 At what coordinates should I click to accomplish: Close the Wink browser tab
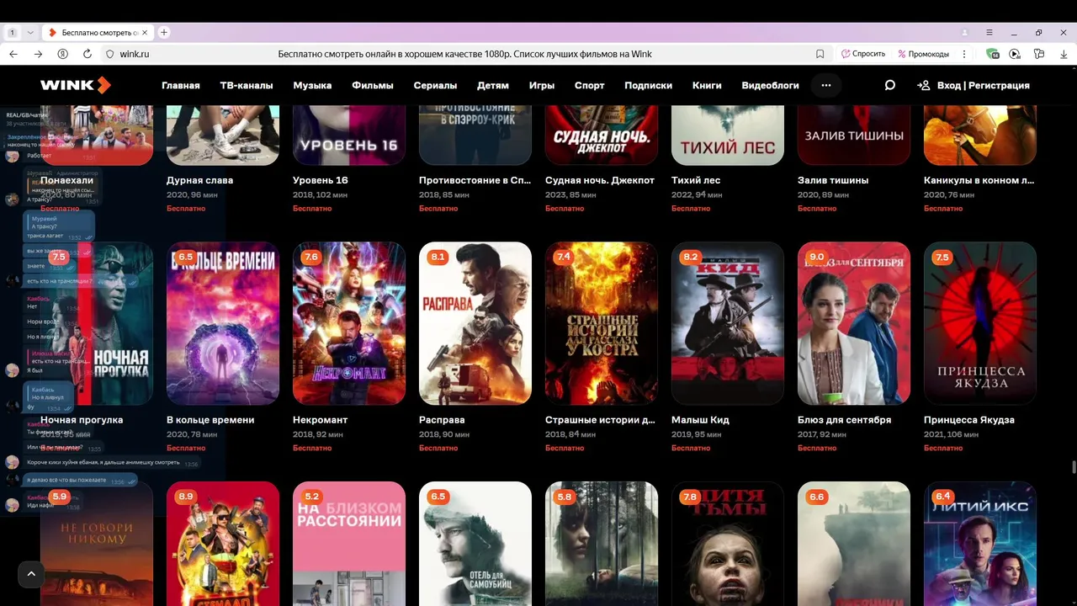pos(145,32)
